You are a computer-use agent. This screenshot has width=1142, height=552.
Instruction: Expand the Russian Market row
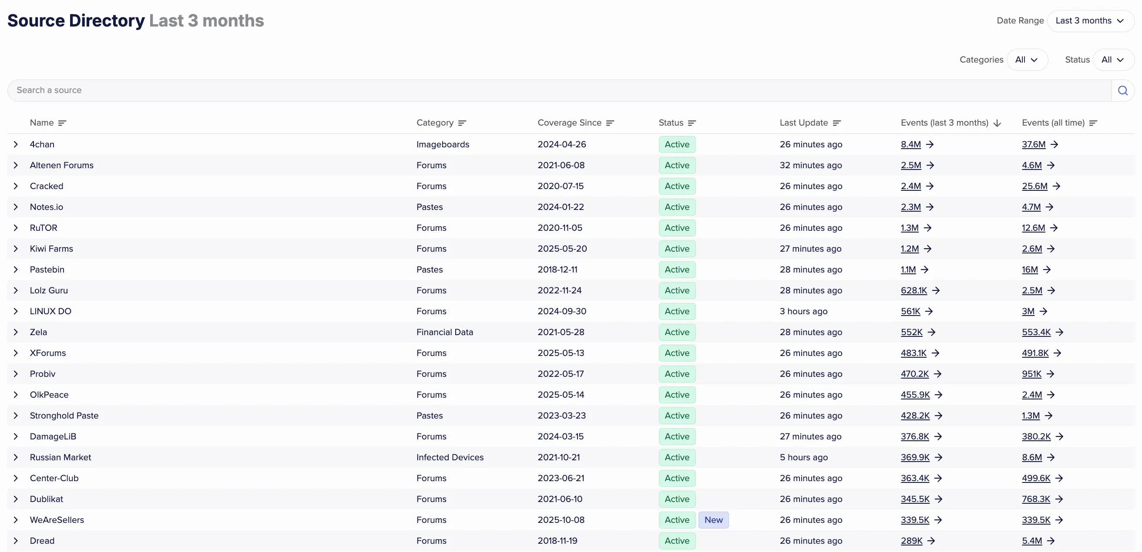tap(16, 457)
